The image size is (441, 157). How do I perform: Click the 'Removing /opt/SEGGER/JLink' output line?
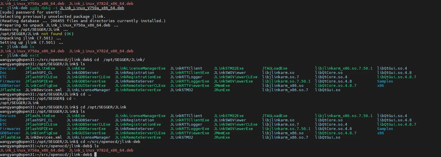coord(34,30)
